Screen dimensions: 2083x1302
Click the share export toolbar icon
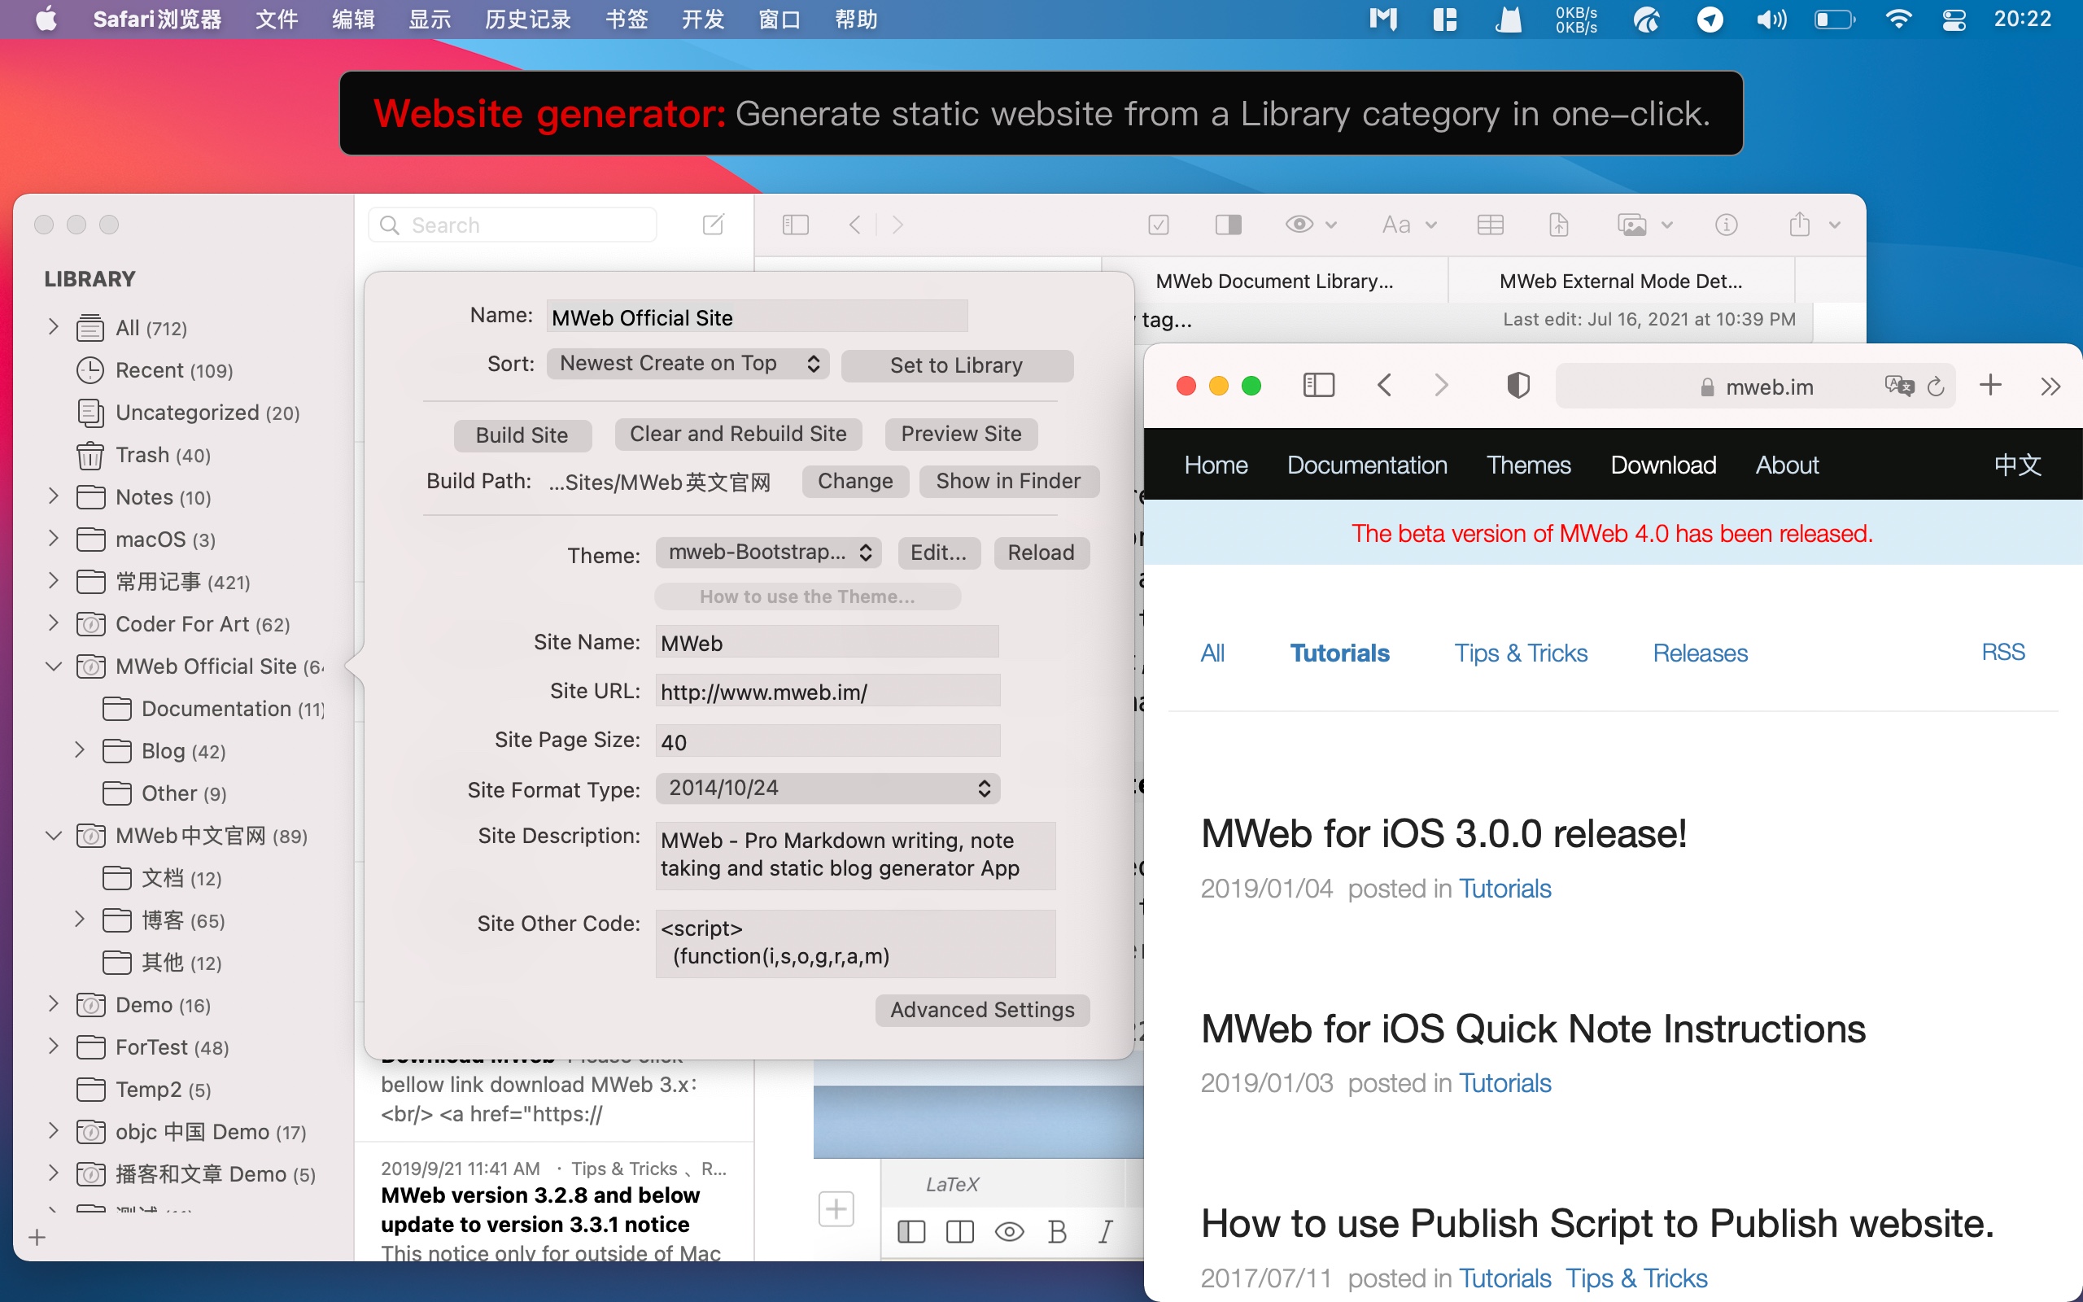(x=1799, y=225)
